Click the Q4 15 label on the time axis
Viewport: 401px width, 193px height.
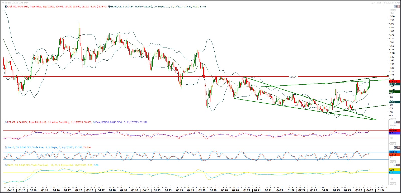11,190
